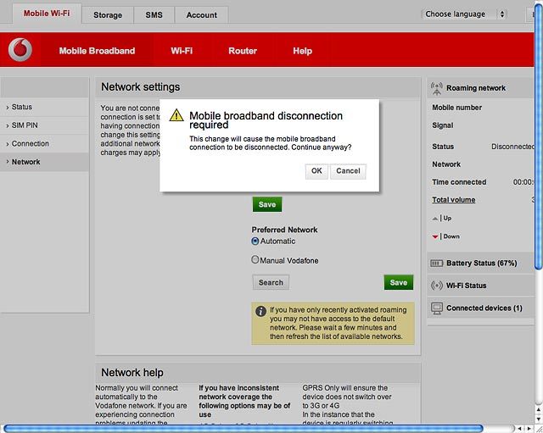Image resolution: width=543 pixels, height=433 pixels.
Task: Select the Manual Vodafone radio option
Action: point(255,259)
